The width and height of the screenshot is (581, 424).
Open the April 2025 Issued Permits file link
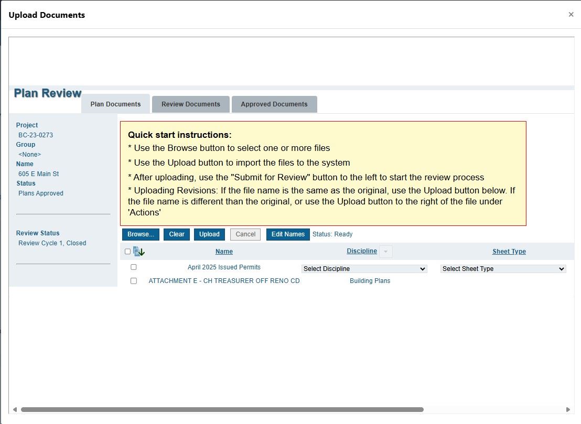coord(224,267)
